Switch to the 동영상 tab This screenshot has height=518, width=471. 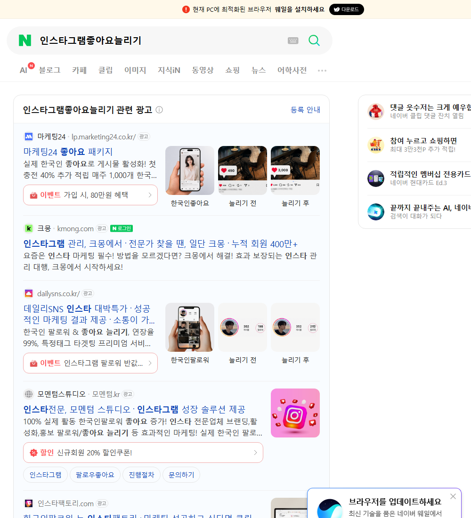[203, 70]
